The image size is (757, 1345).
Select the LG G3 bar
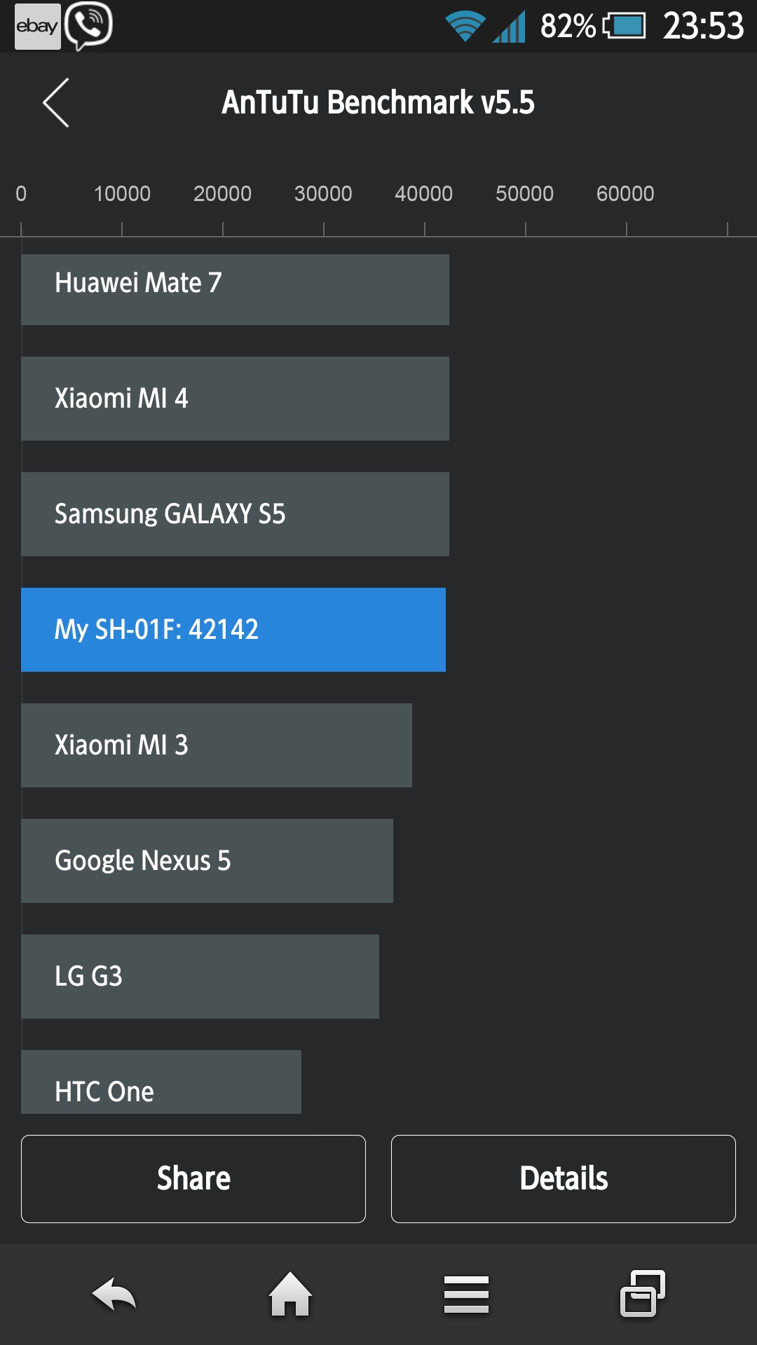(x=200, y=977)
